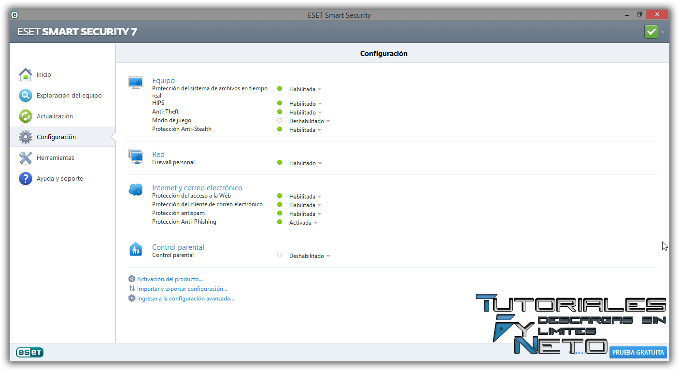This screenshot has width=679, height=371.
Task: Open Protección del acceso a la Web dropdown
Action: tap(305, 197)
